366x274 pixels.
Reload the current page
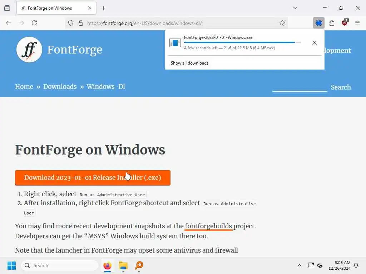tap(34, 23)
